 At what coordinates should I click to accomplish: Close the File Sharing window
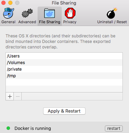coord(3,3)
